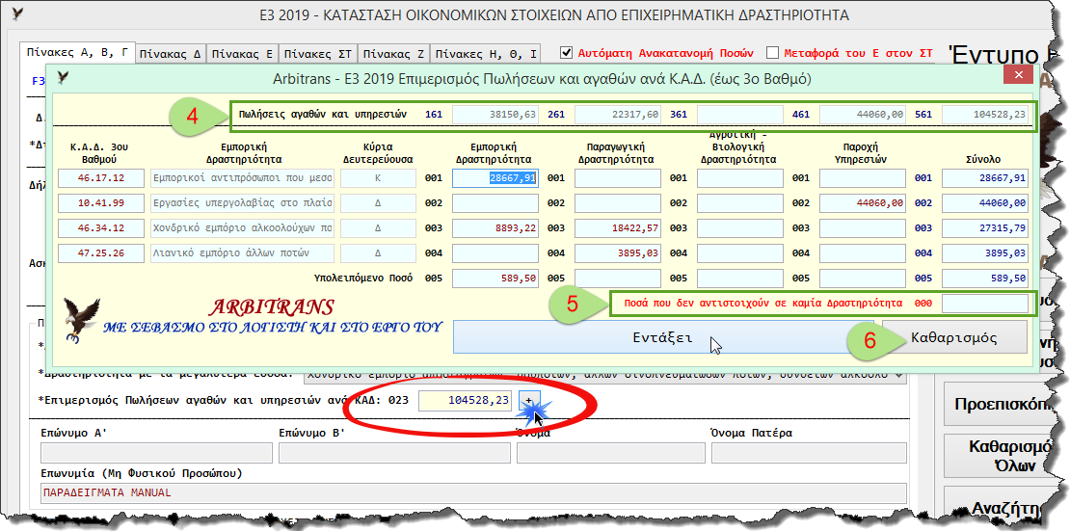
Task: Click empty 002 Εμπορική Δραστηριότητα field
Action: coord(495,203)
